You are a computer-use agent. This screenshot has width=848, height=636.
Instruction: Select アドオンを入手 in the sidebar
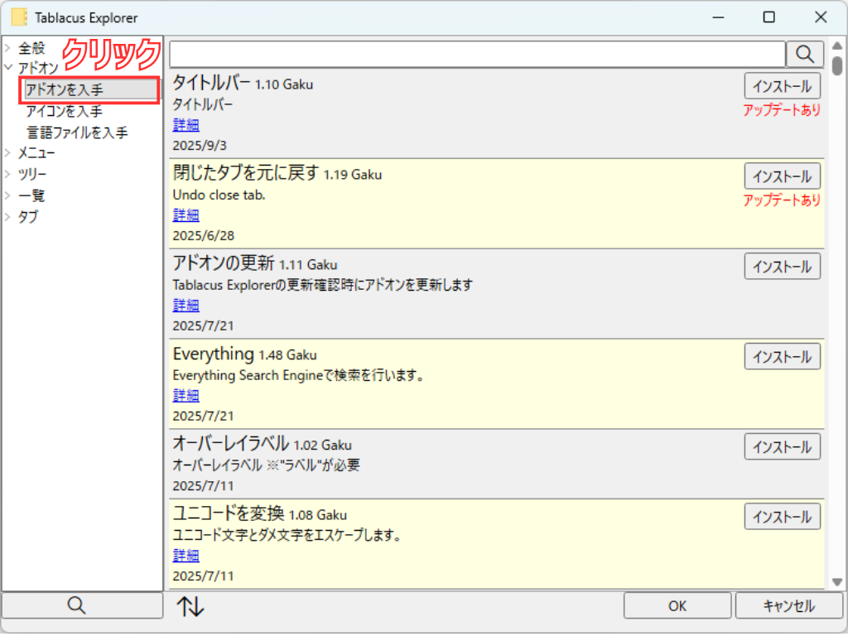[x=64, y=89]
